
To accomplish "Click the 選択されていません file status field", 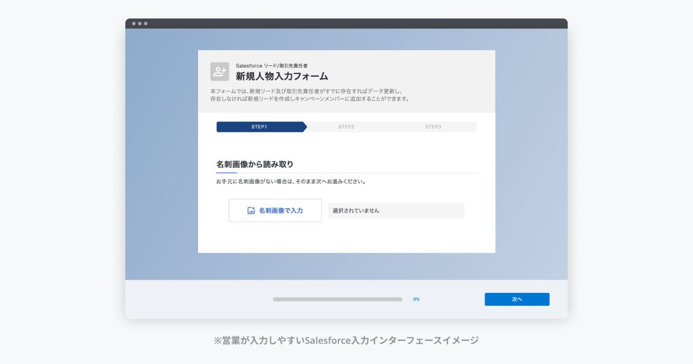I will (x=396, y=210).
